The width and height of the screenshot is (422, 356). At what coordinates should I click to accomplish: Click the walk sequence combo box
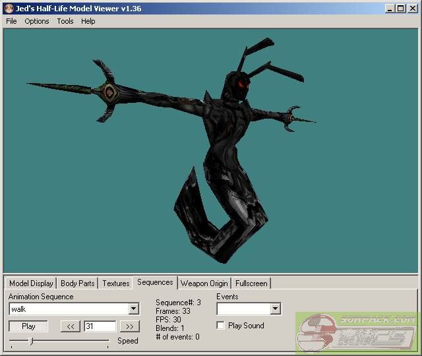pos(74,309)
